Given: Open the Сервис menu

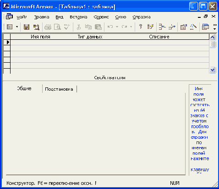Looking at the screenshot, I should [101, 17].
